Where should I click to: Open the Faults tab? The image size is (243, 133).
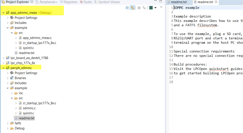coord(86,2)
